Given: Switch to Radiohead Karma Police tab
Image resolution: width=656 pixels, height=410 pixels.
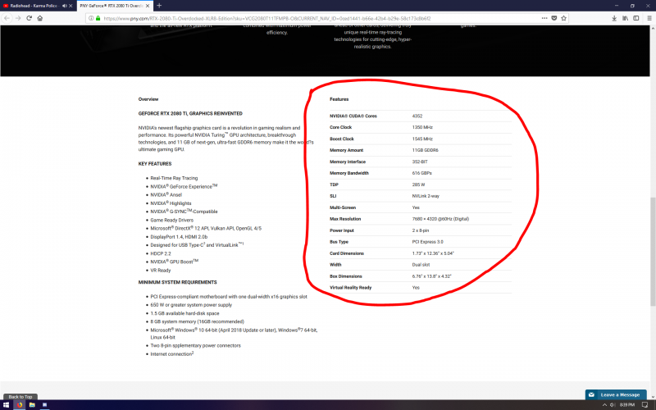Looking at the screenshot, I should pos(33,6).
